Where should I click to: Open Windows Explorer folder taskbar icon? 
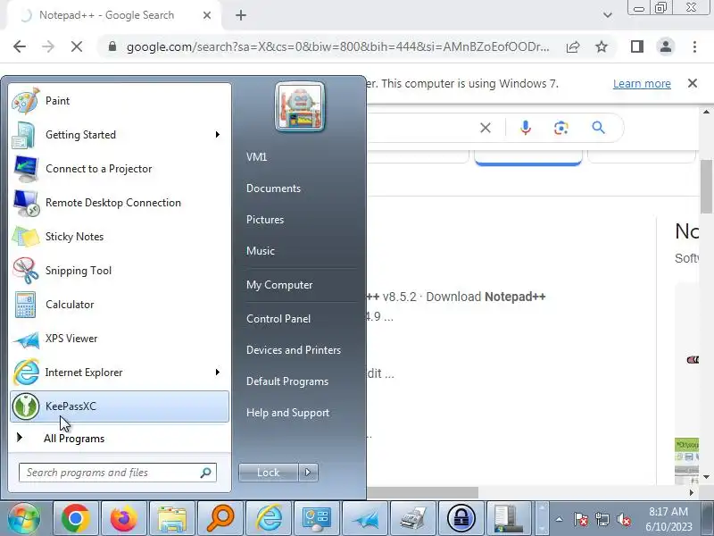coord(171,519)
